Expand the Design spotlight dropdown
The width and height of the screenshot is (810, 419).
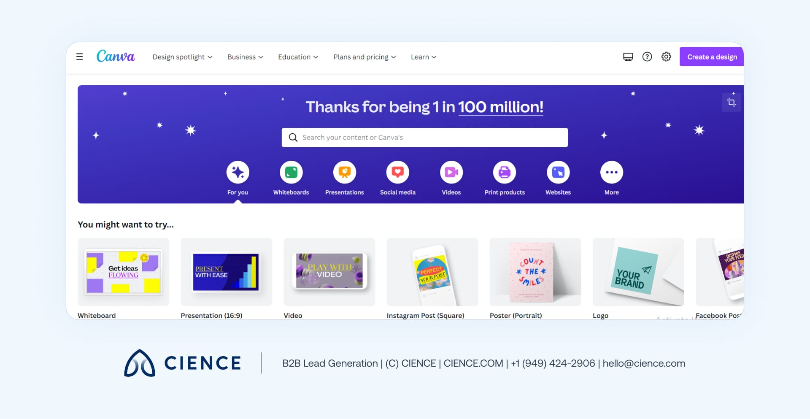182,57
